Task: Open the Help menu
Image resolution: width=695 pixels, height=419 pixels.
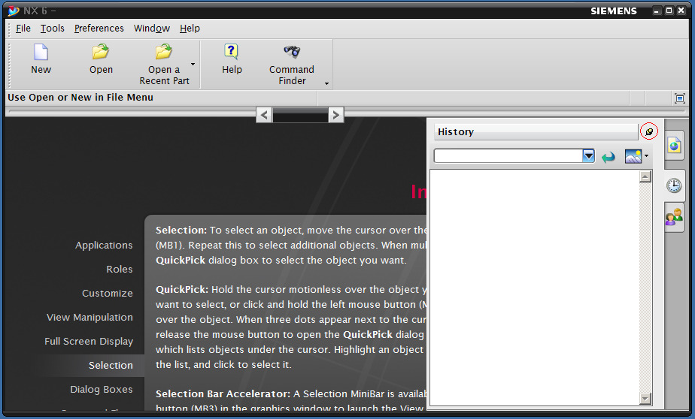Action: pos(190,29)
